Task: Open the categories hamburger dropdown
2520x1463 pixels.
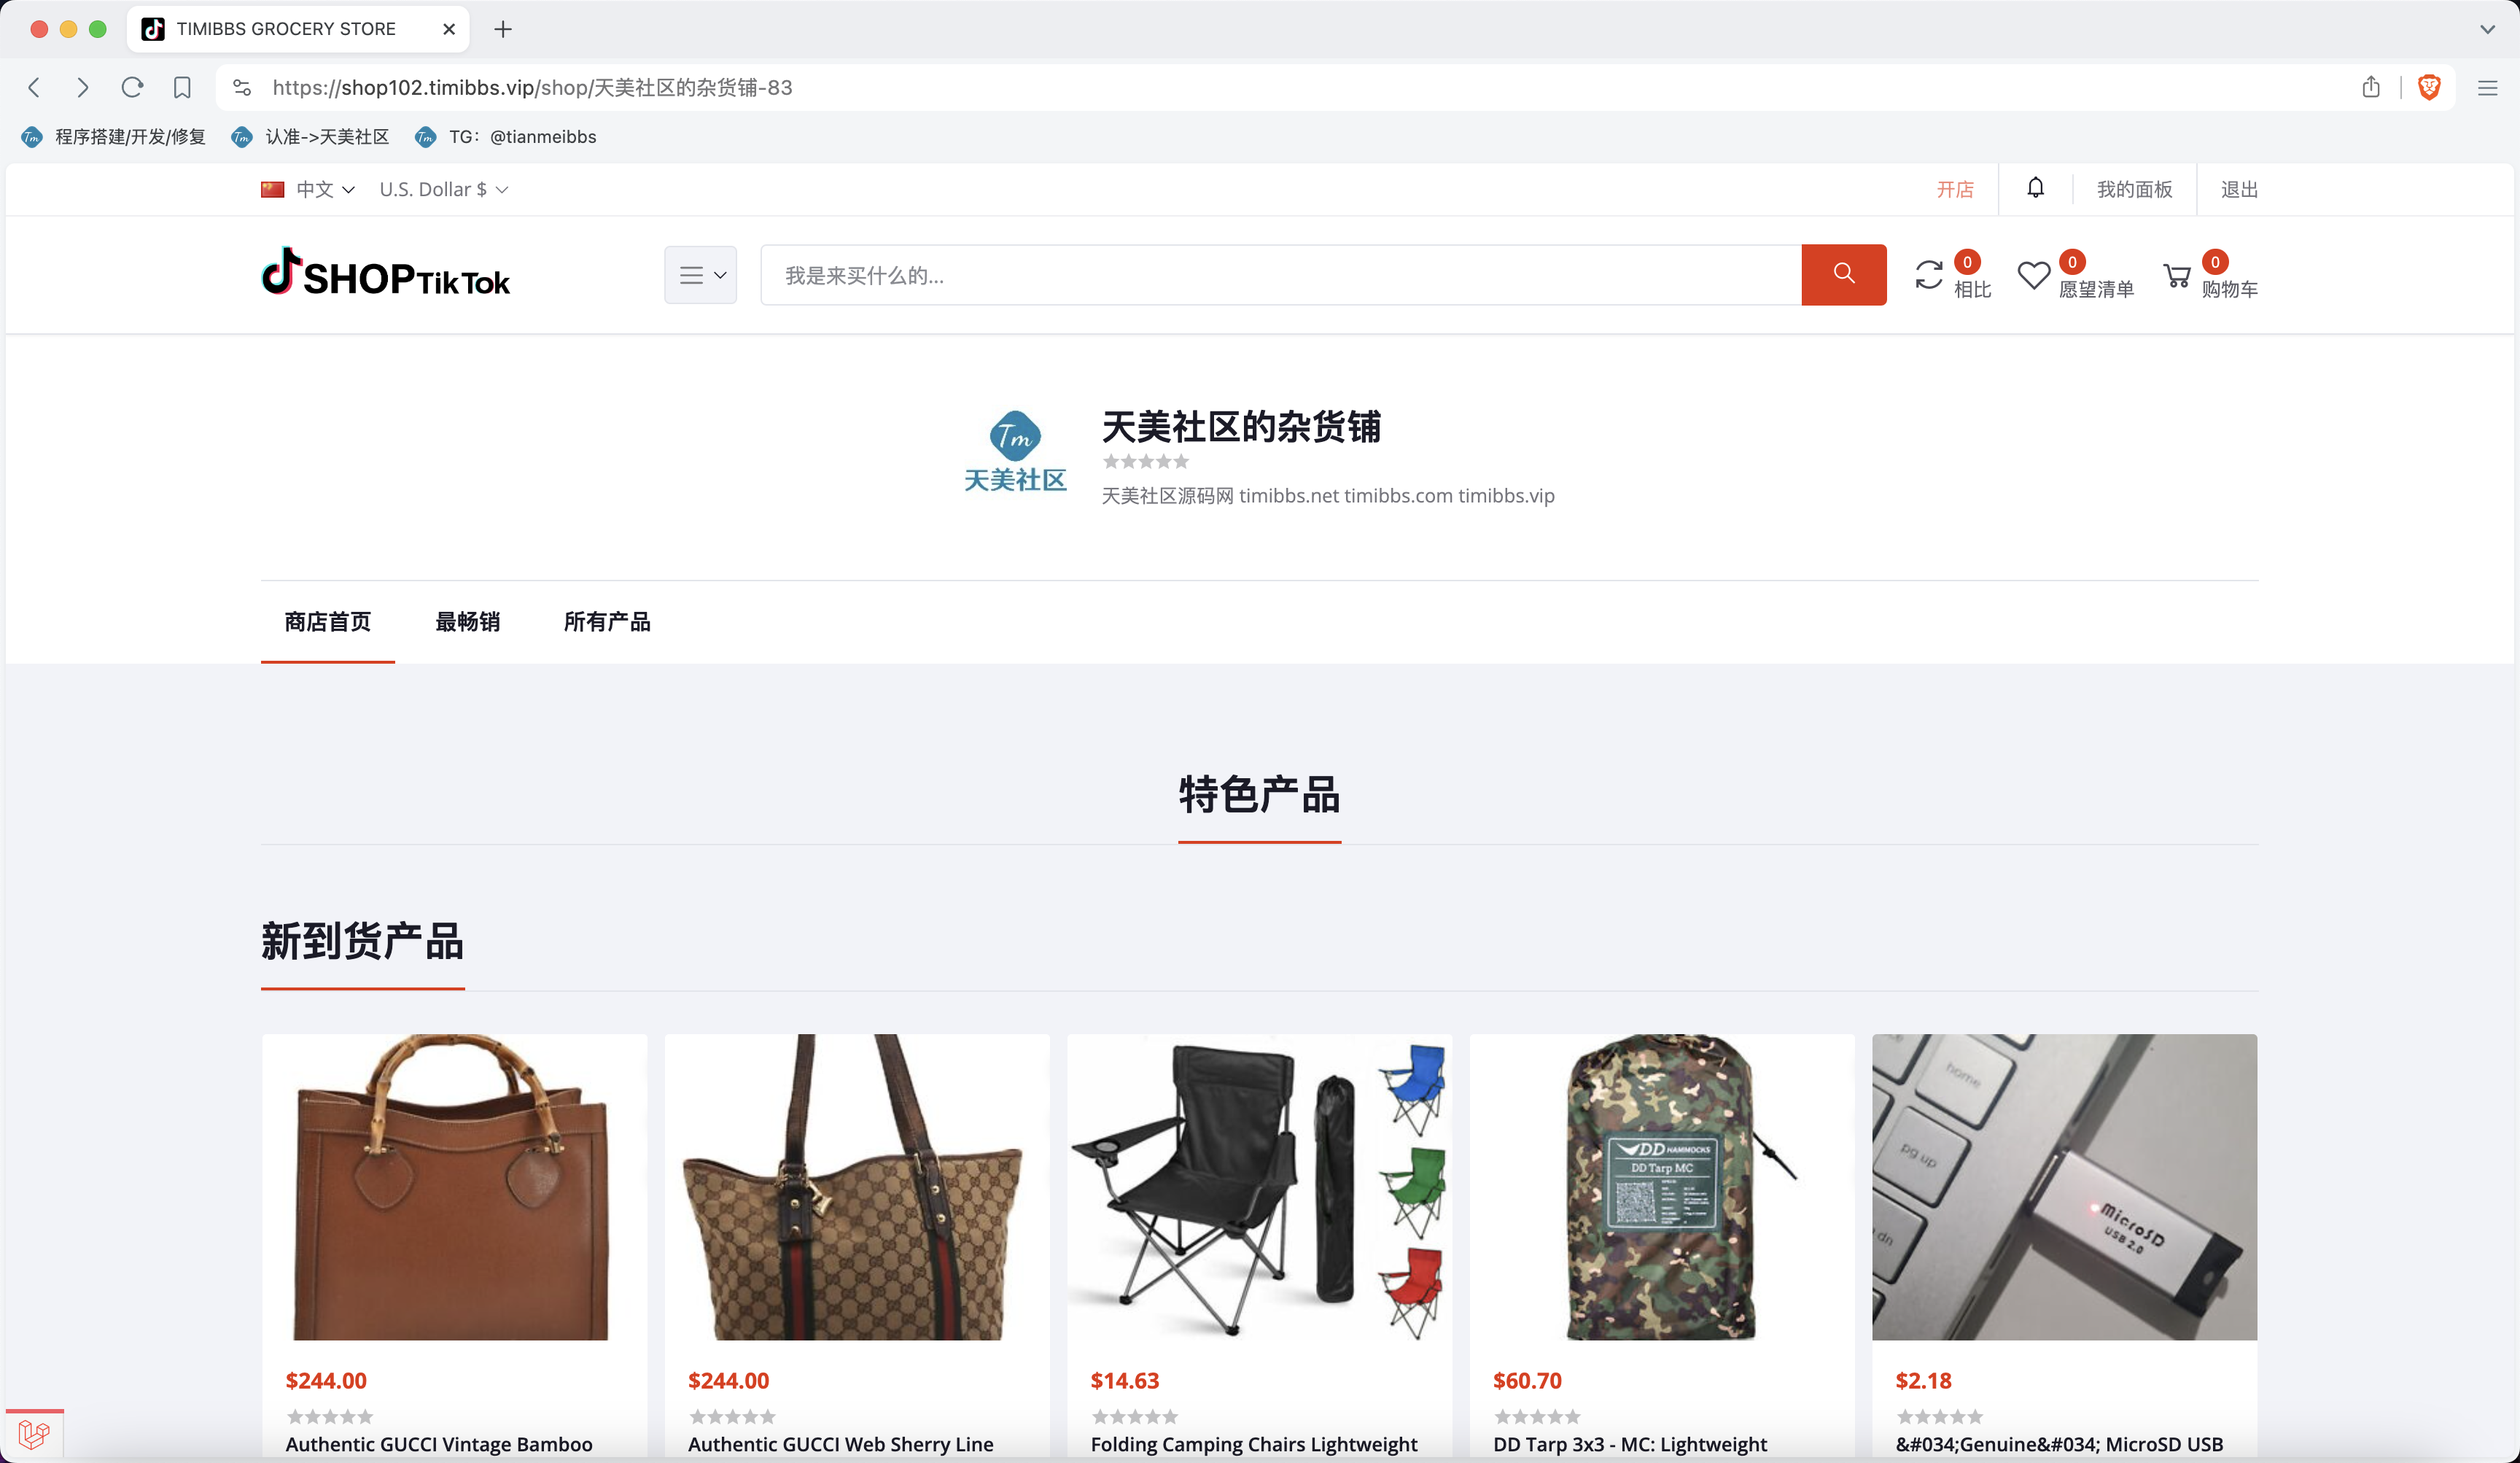Action: pos(701,275)
